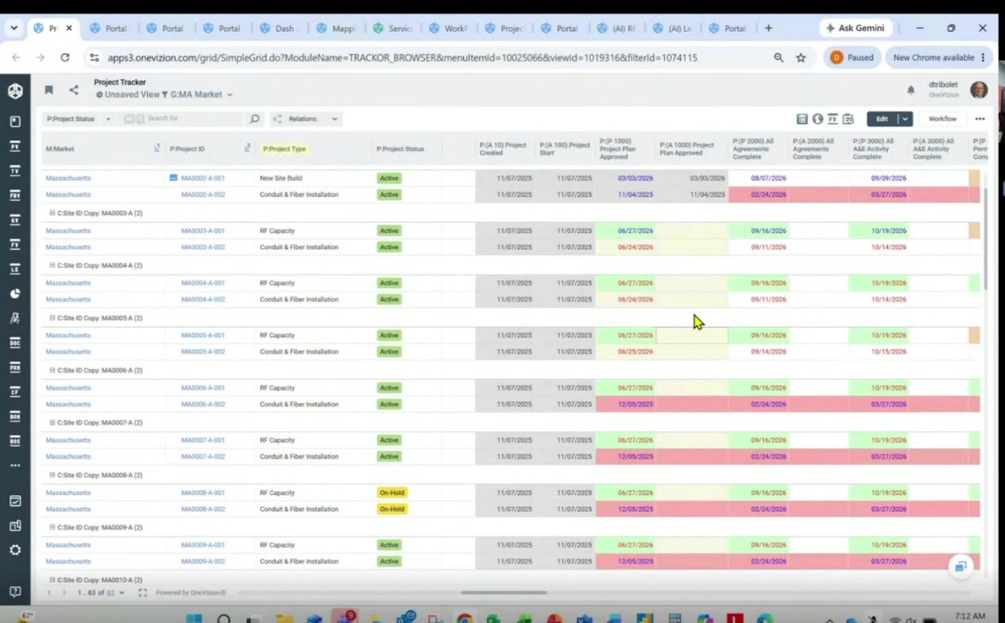The width and height of the screenshot is (1005, 623).
Task: Toggle fullscreen grid icon near pagination
Action: pos(143,593)
